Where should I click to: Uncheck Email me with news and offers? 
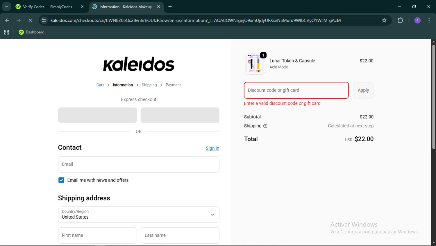[61, 180]
